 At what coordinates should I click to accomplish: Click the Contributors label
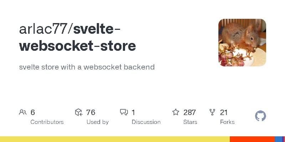tap(47, 122)
